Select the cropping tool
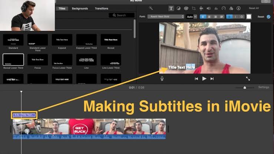Viewport: 274px width, 154px height. [x=194, y=8]
